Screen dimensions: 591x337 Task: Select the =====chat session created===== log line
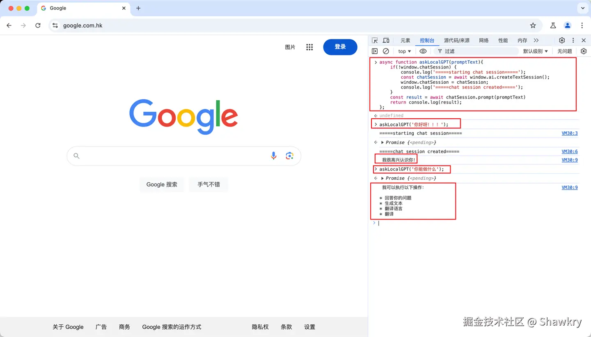(x=419, y=151)
